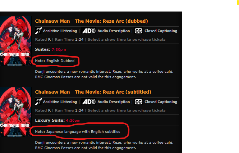Open the Chainsaw Man Reze Arc (subtitled) title link
Screen dimensions: 239x153
pos(93,92)
